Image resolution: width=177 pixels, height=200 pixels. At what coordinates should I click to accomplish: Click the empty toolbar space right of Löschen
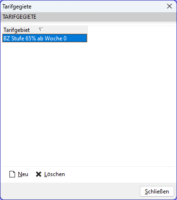pos(120,174)
